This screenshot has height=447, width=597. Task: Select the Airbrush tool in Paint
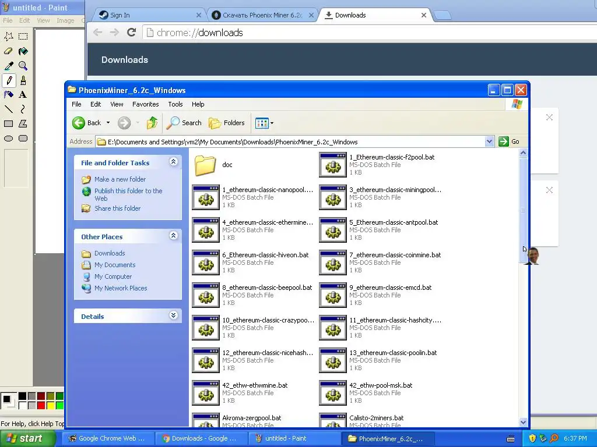tap(9, 95)
